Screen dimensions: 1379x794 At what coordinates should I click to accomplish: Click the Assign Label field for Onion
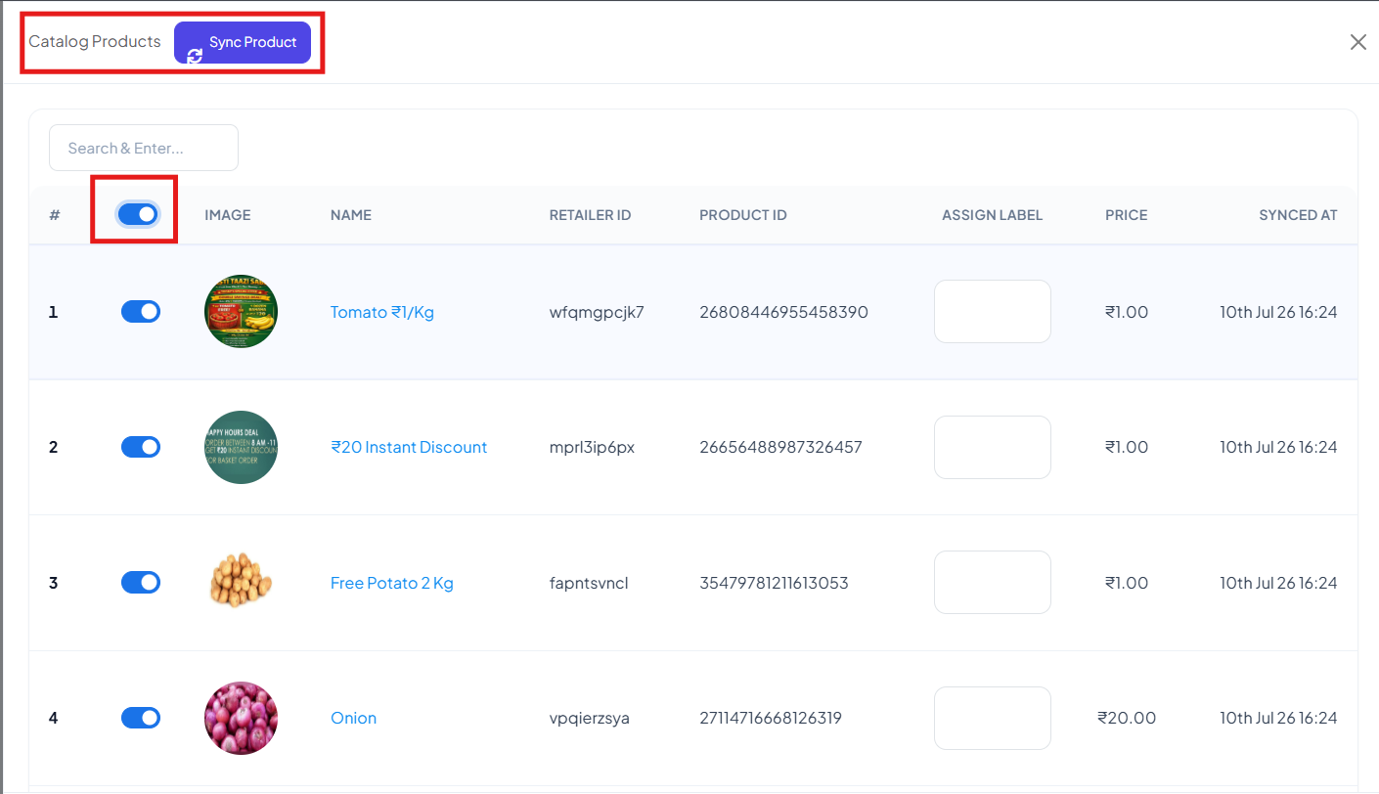click(993, 718)
